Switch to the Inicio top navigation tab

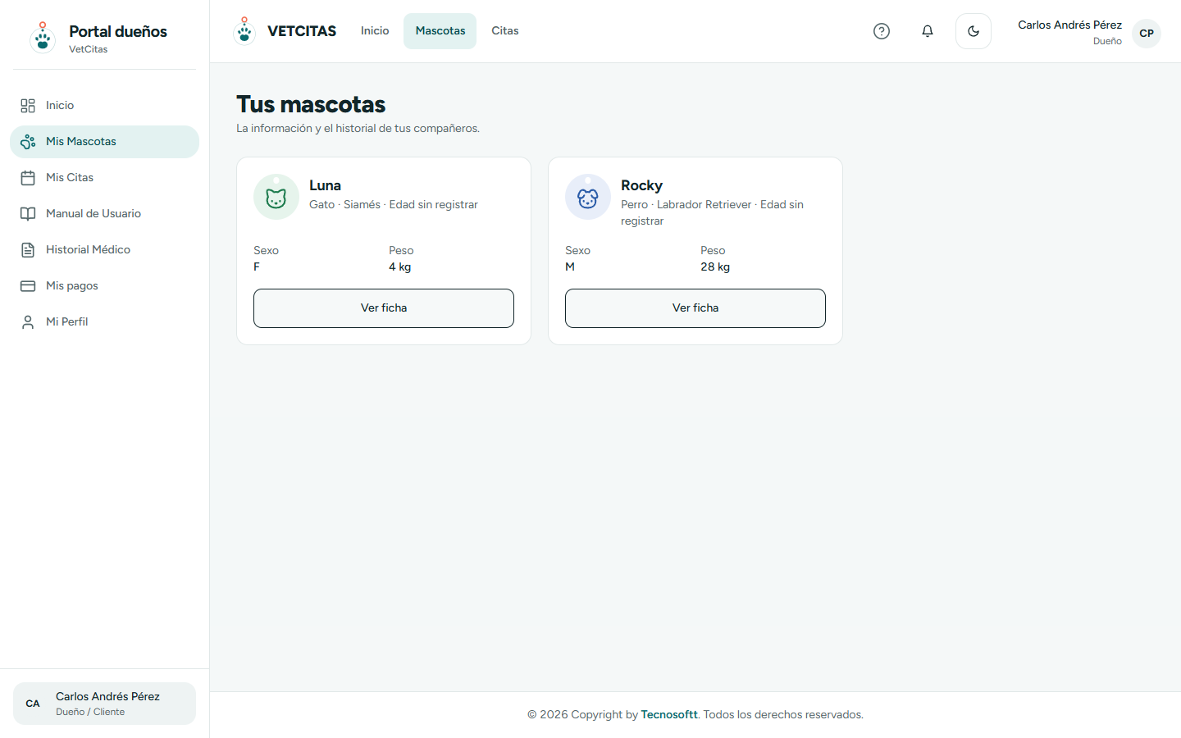pyautogui.click(x=375, y=31)
